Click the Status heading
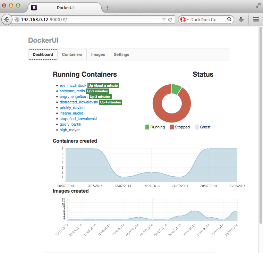263x253 pixels. click(203, 74)
